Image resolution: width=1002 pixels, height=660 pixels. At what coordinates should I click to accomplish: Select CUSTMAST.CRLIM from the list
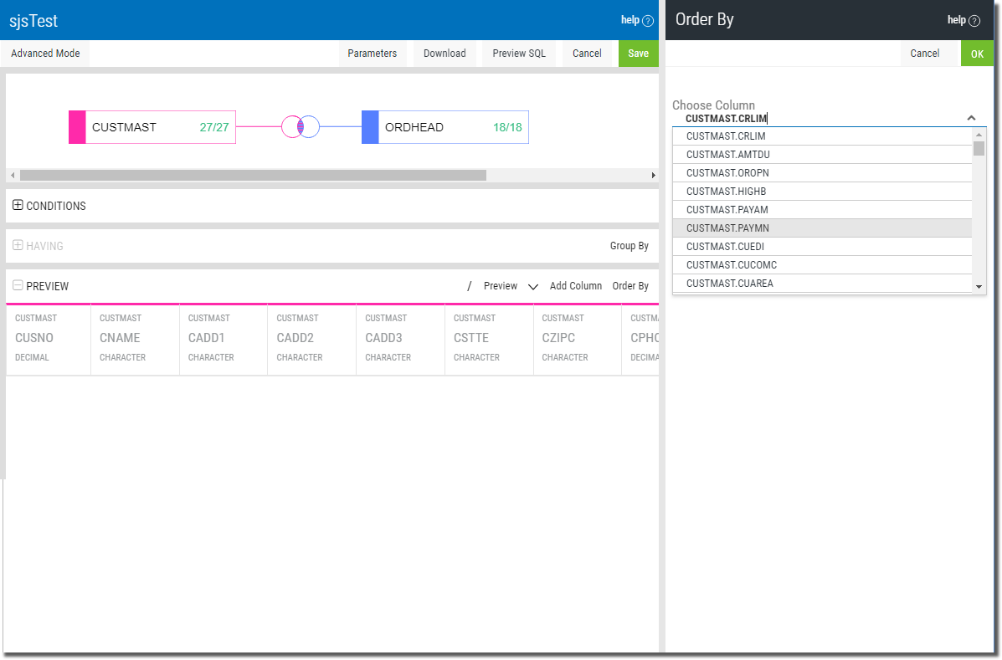pyautogui.click(x=822, y=136)
